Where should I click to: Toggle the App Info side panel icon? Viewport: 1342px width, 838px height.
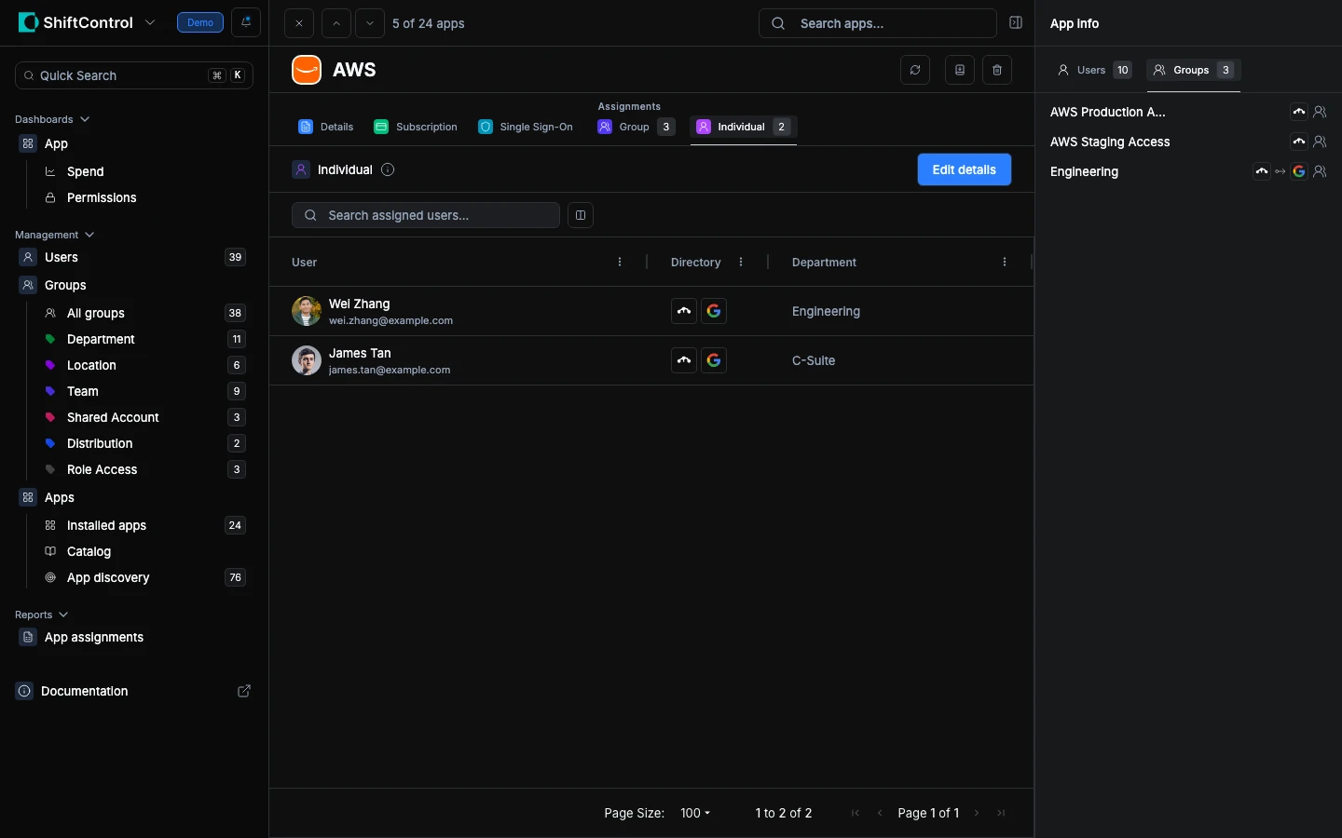pos(1016,22)
